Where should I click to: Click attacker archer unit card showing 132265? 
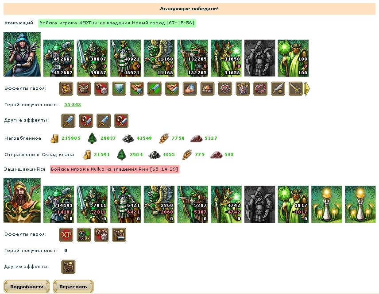193,58
